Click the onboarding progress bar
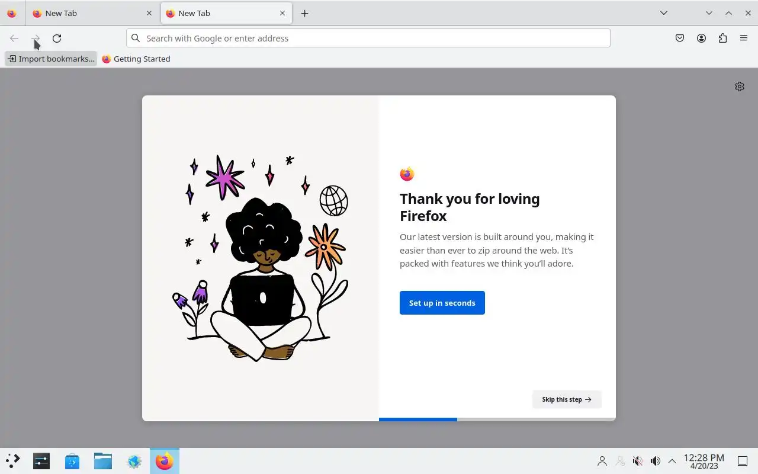758x474 pixels. (x=497, y=419)
